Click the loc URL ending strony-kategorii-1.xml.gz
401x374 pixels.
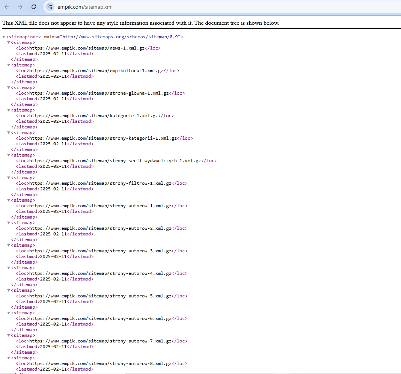[103, 138]
